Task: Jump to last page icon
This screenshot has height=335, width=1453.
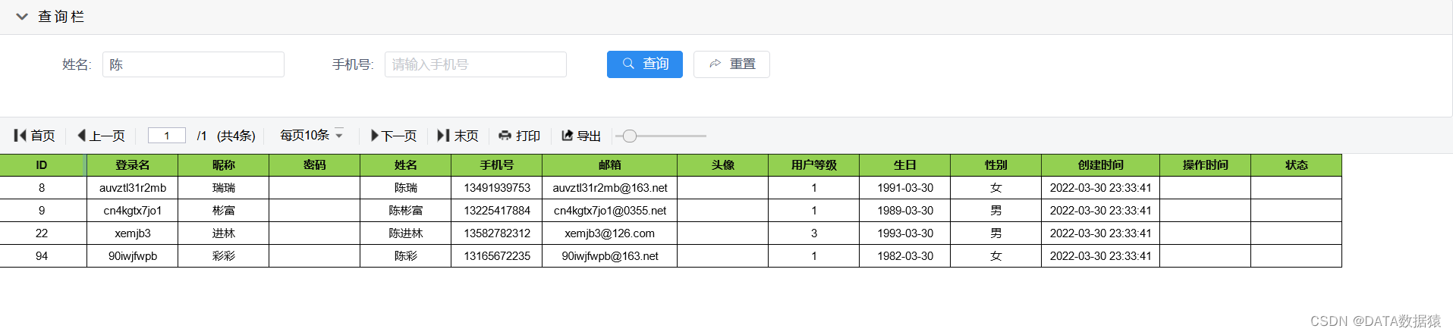Action: pos(443,136)
